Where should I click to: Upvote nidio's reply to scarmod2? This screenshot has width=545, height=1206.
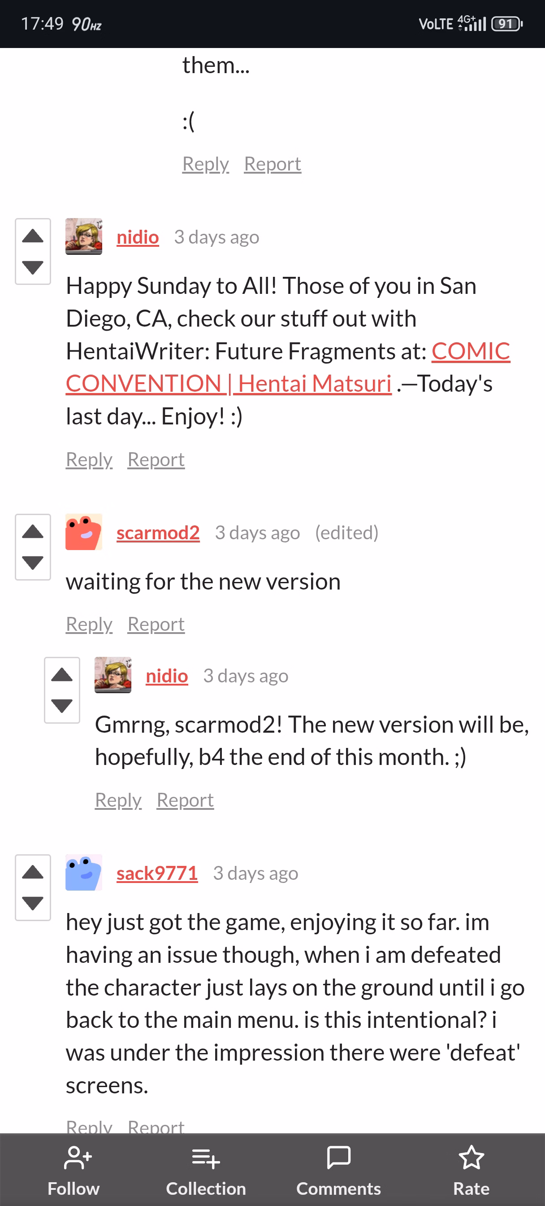[x=62, y=675]
